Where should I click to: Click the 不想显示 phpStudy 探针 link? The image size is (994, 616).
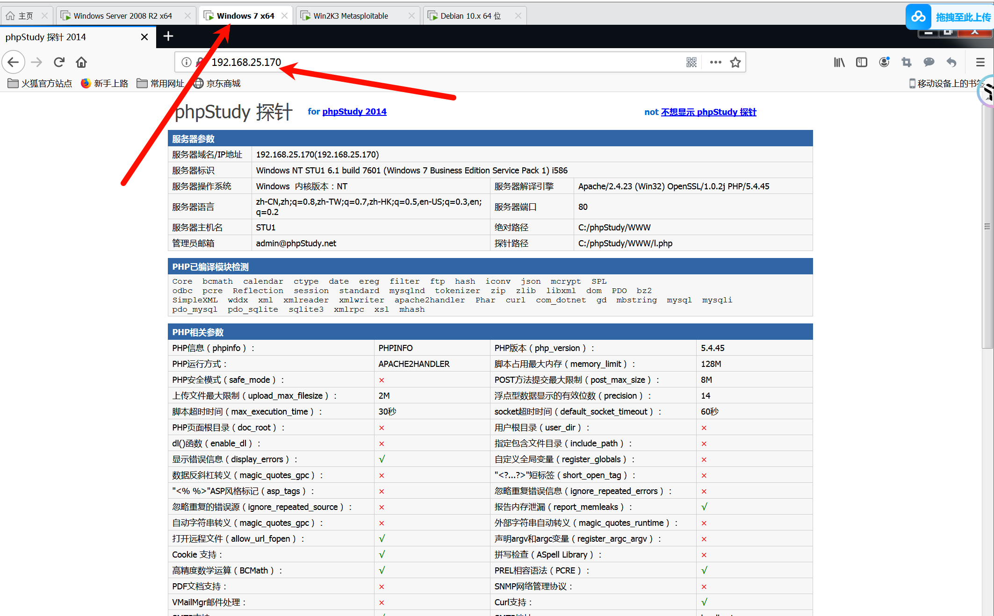(708, 112)
